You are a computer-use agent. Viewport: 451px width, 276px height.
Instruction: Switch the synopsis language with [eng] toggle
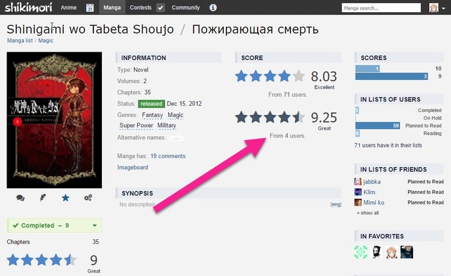click(336, 204)
